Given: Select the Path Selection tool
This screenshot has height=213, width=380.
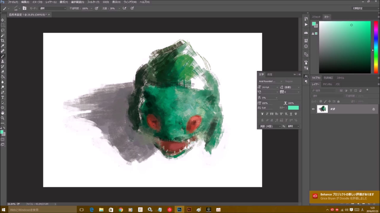Looking at the screenshot, I should 3,103.
